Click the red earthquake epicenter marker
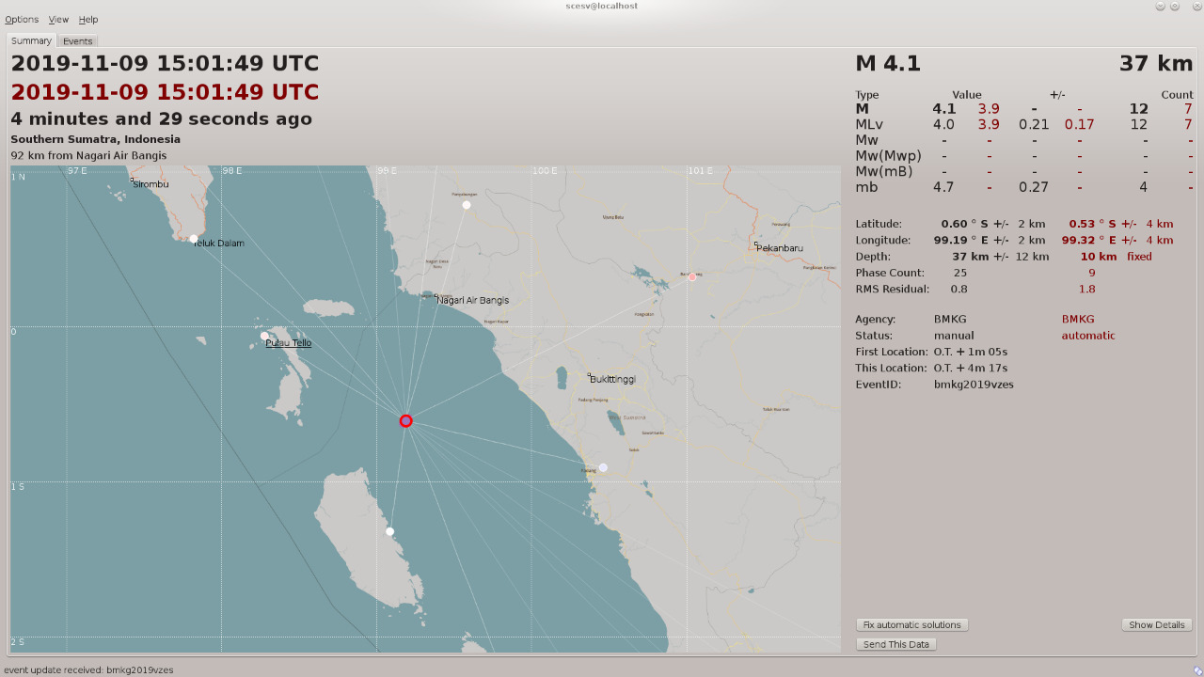 pos(405,420)
